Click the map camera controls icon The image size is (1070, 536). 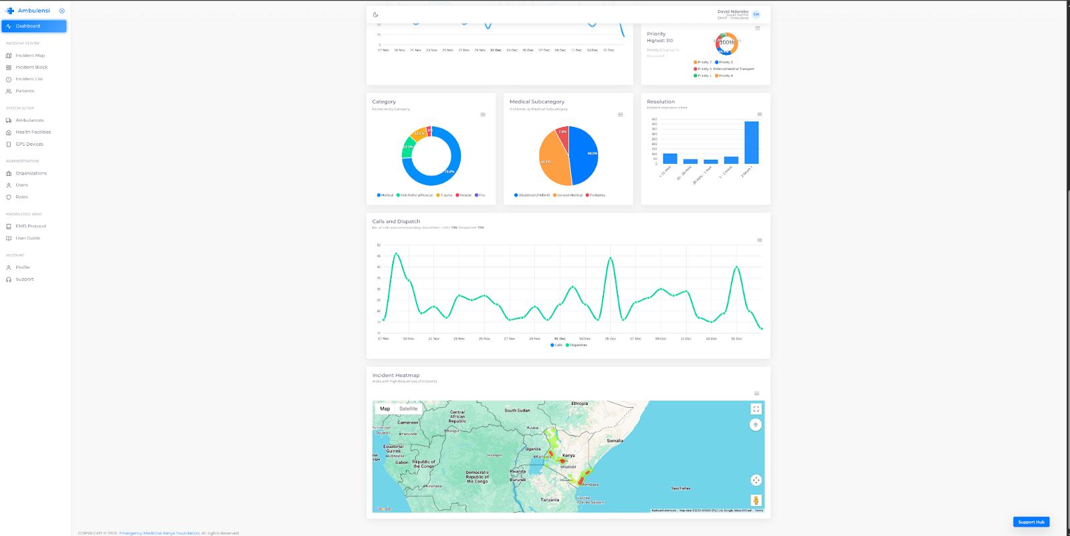pyautogui.click(x=756, y=480)
